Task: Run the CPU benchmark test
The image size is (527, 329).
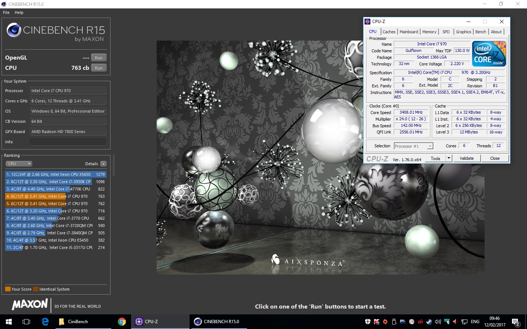Action: (98, 68)
